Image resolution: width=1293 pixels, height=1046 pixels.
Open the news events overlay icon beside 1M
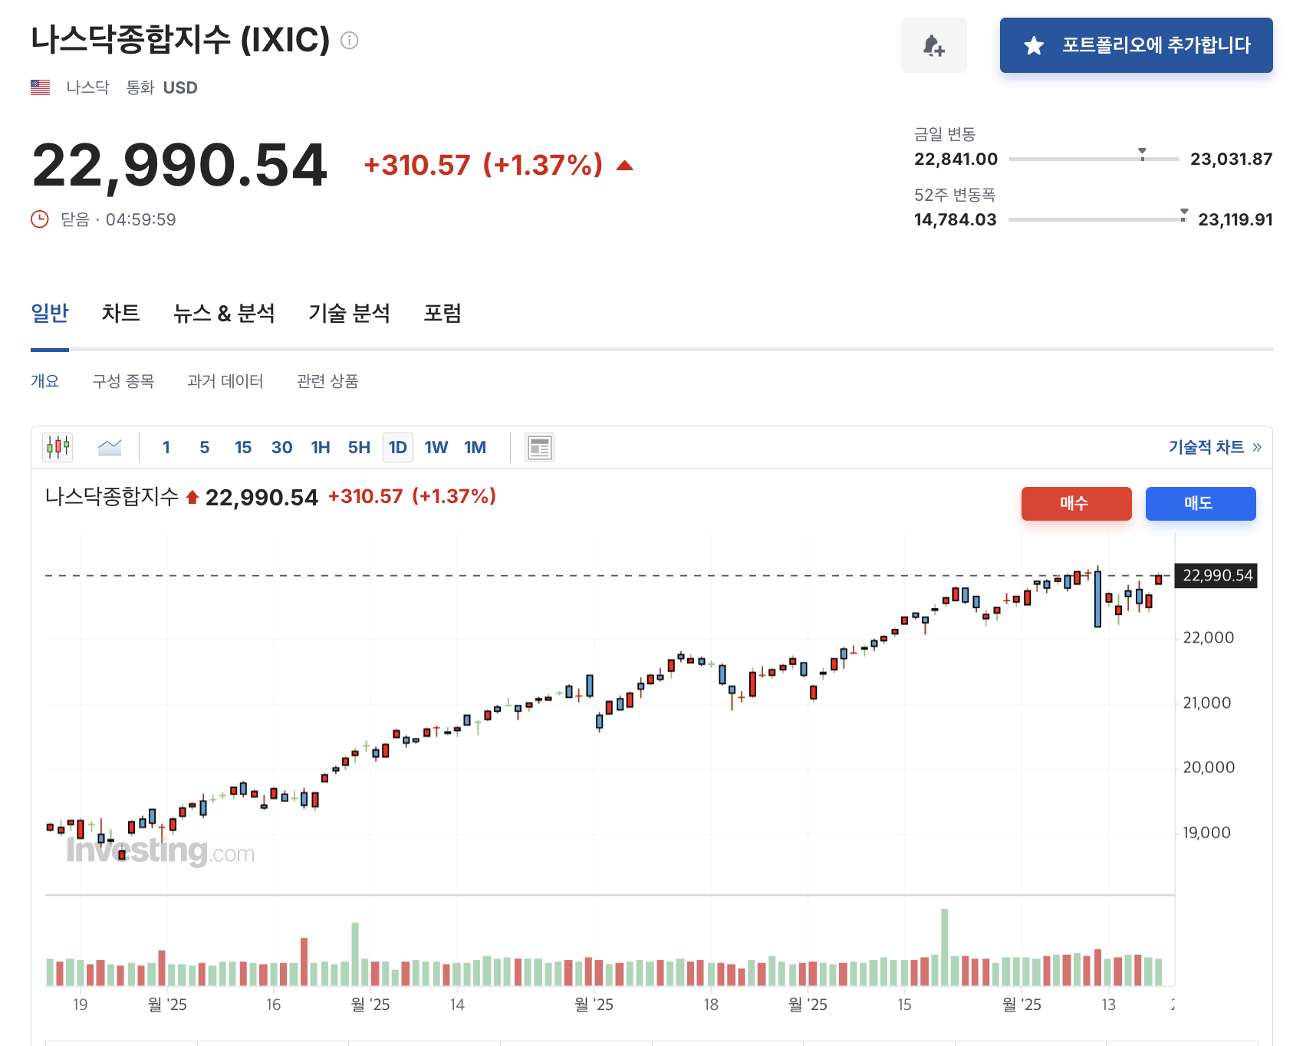click(x=539, y=447)
